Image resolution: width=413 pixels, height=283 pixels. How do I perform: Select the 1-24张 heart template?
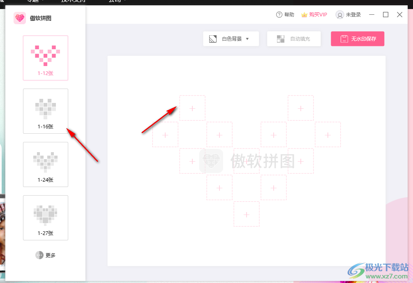click(45, 164)
